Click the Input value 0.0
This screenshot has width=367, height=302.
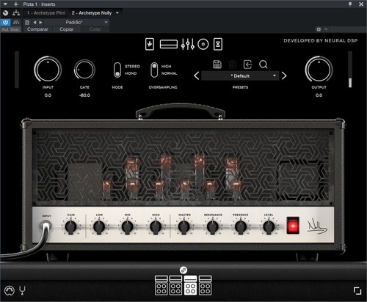coord(48,95)
